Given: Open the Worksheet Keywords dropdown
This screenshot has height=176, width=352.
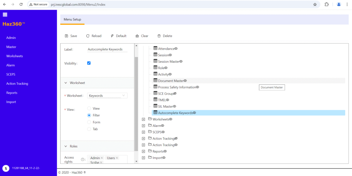Looking at the screenshot, I should [x=107, y=96].
